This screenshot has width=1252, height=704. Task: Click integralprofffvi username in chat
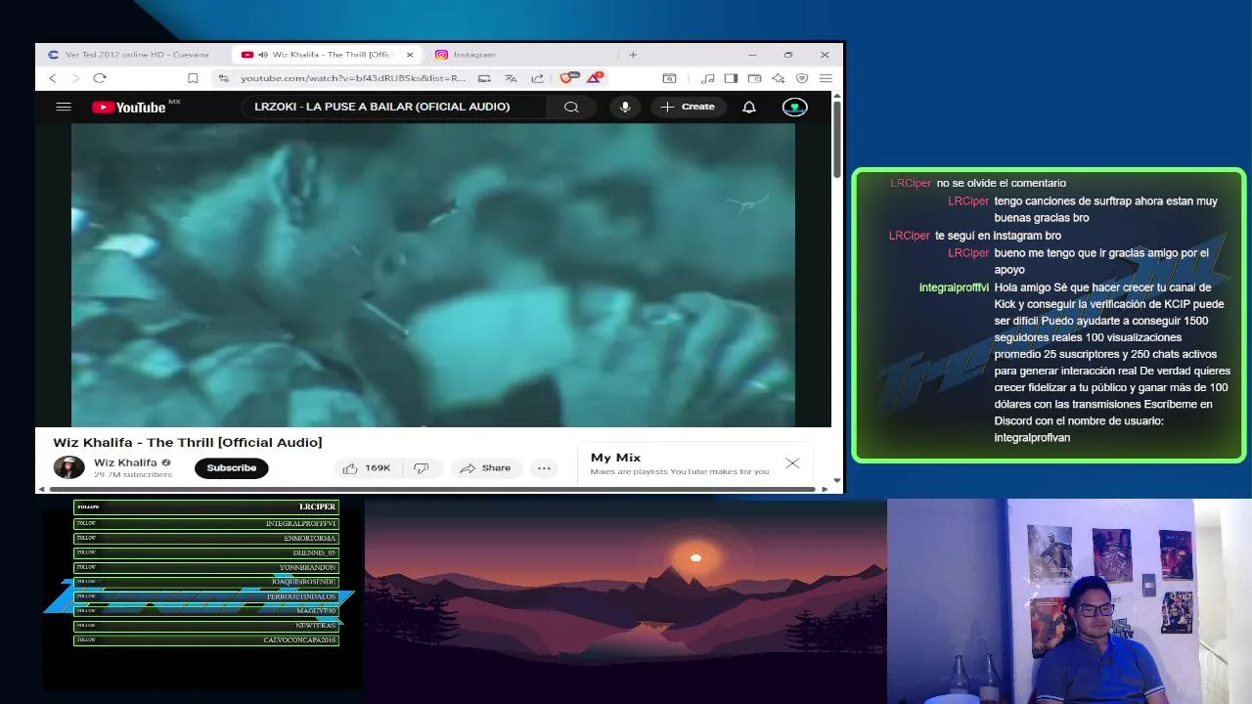pos(954,287)
